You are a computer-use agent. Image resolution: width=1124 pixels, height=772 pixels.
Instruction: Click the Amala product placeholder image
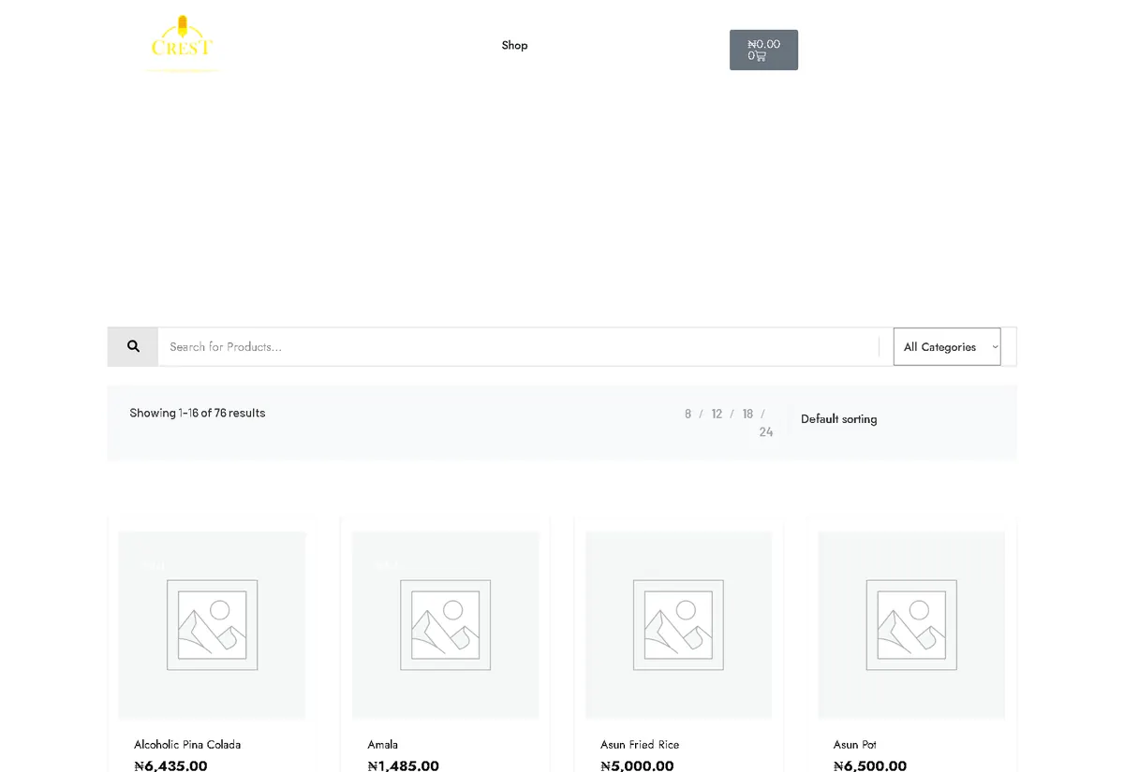tap(445, 625)
